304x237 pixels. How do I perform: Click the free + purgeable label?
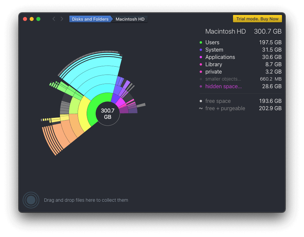(x=225, y=108)
